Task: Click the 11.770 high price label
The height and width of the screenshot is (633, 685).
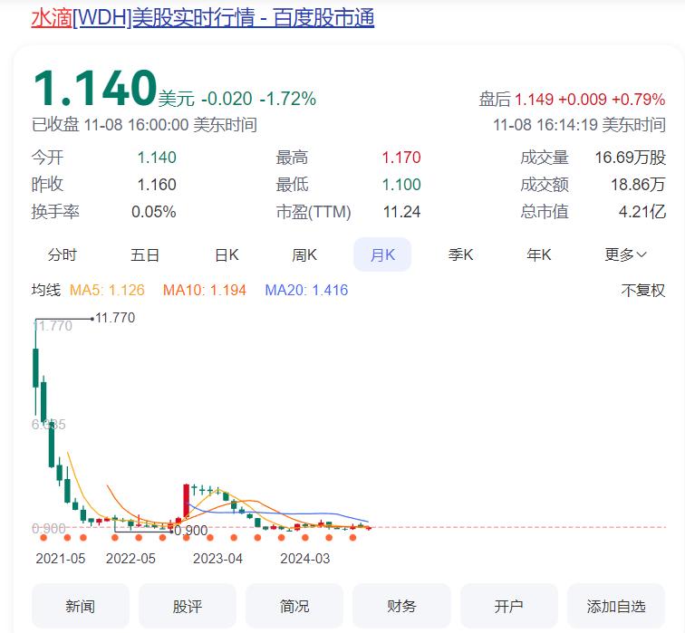Action: (115, 318)
